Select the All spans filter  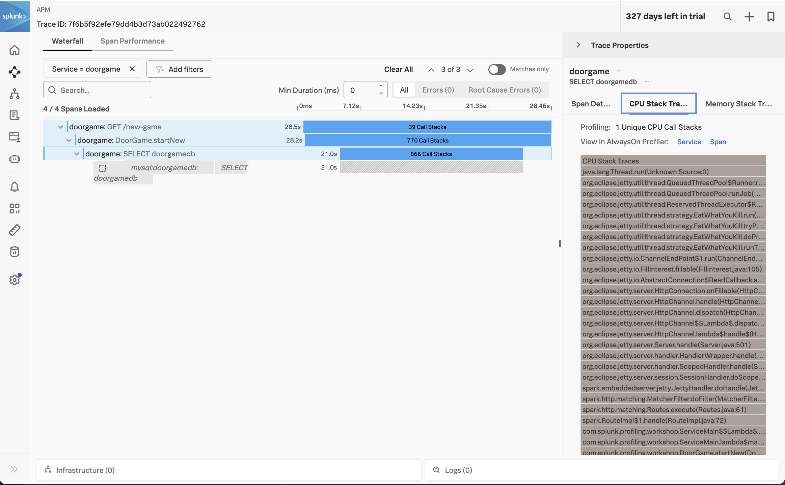(404, 90)
